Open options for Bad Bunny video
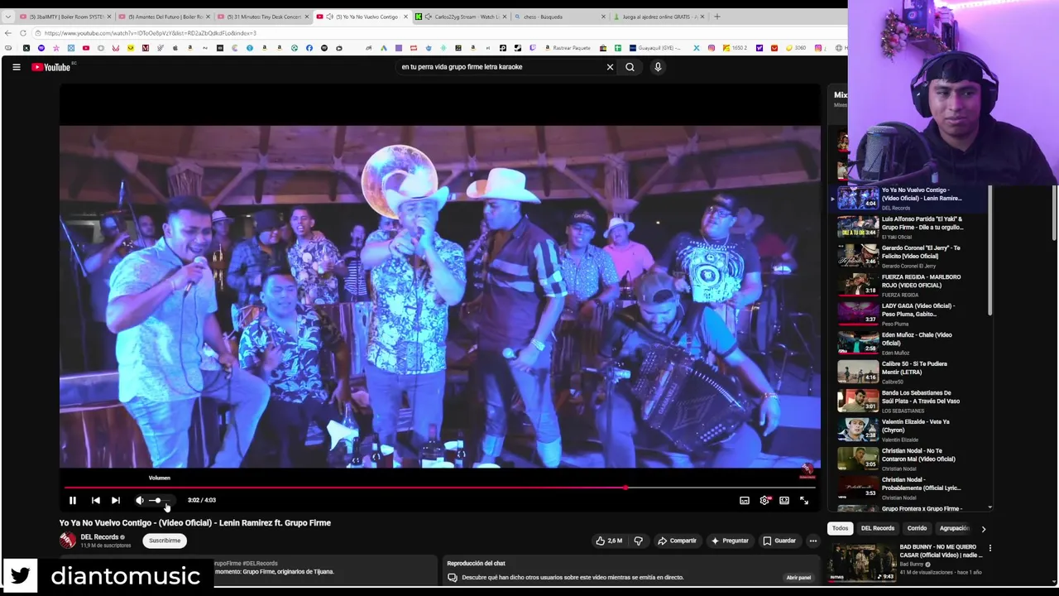Screen dimensions: 1059x596 pyautogui.click(x=990, y=548)
